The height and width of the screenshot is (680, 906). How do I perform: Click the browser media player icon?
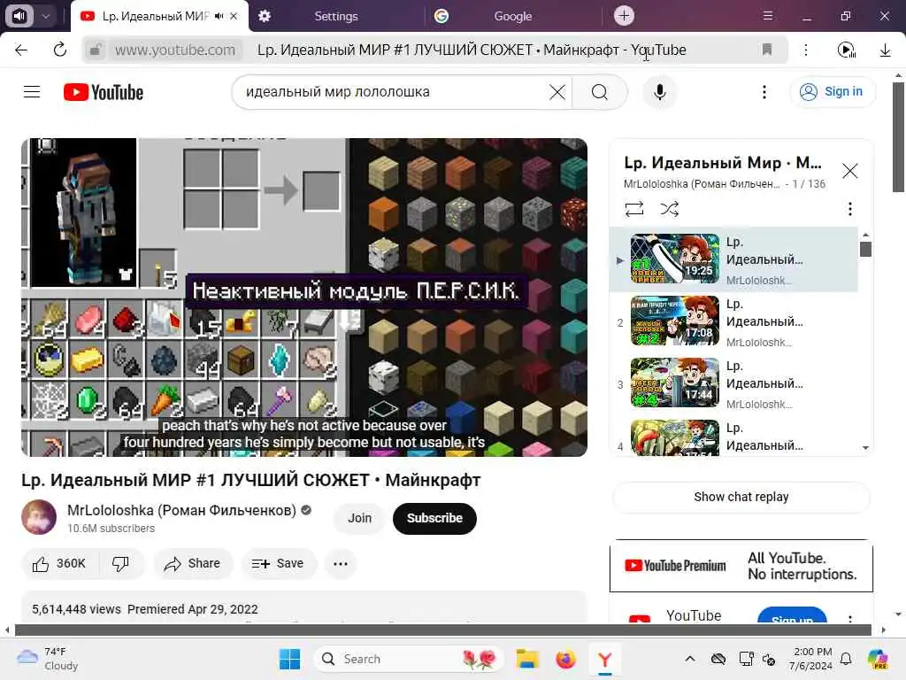click(846, 50)
